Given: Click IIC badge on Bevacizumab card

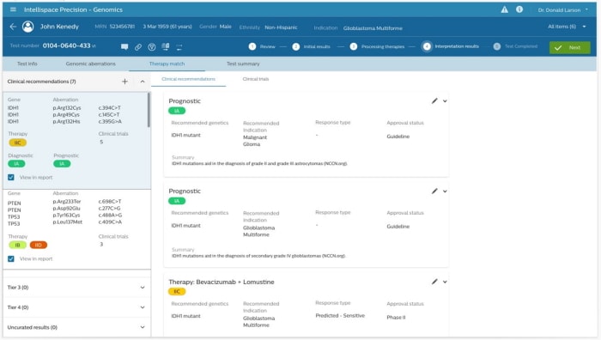Looking at the screenshot, I should [x=177, y=292].
